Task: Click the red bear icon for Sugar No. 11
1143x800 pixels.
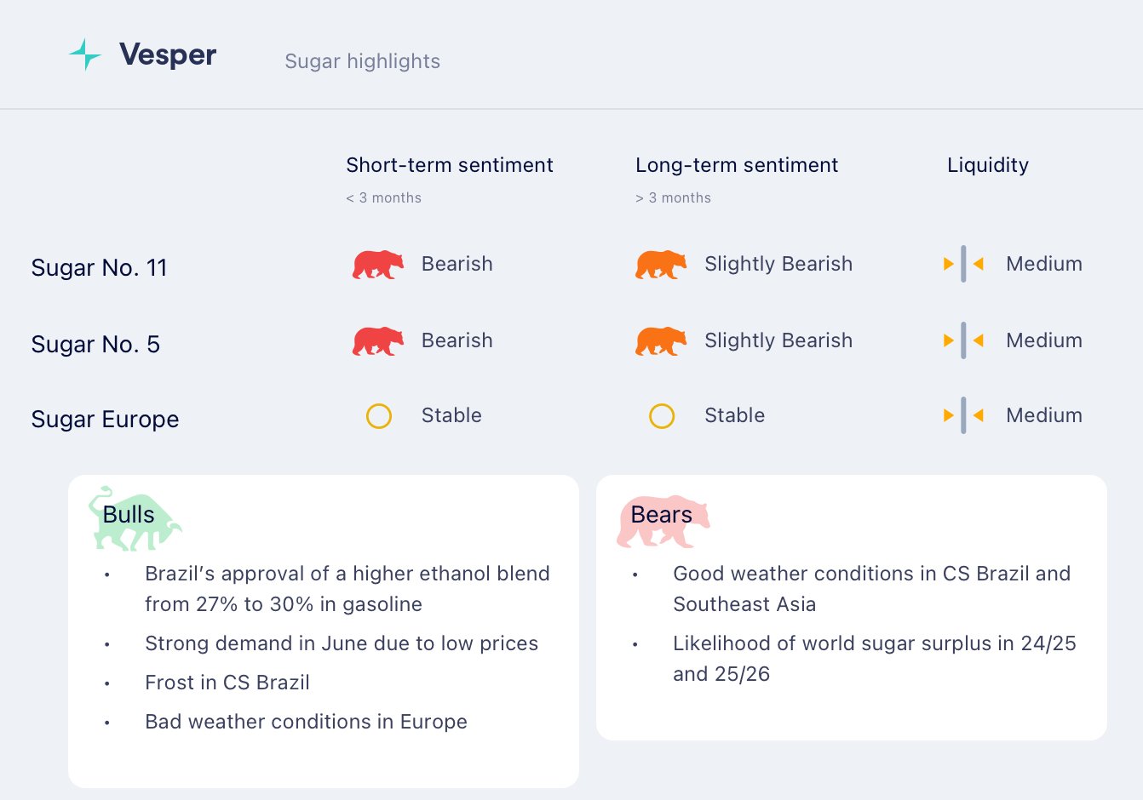Action: pyautogui.click(x=378, y=265)
